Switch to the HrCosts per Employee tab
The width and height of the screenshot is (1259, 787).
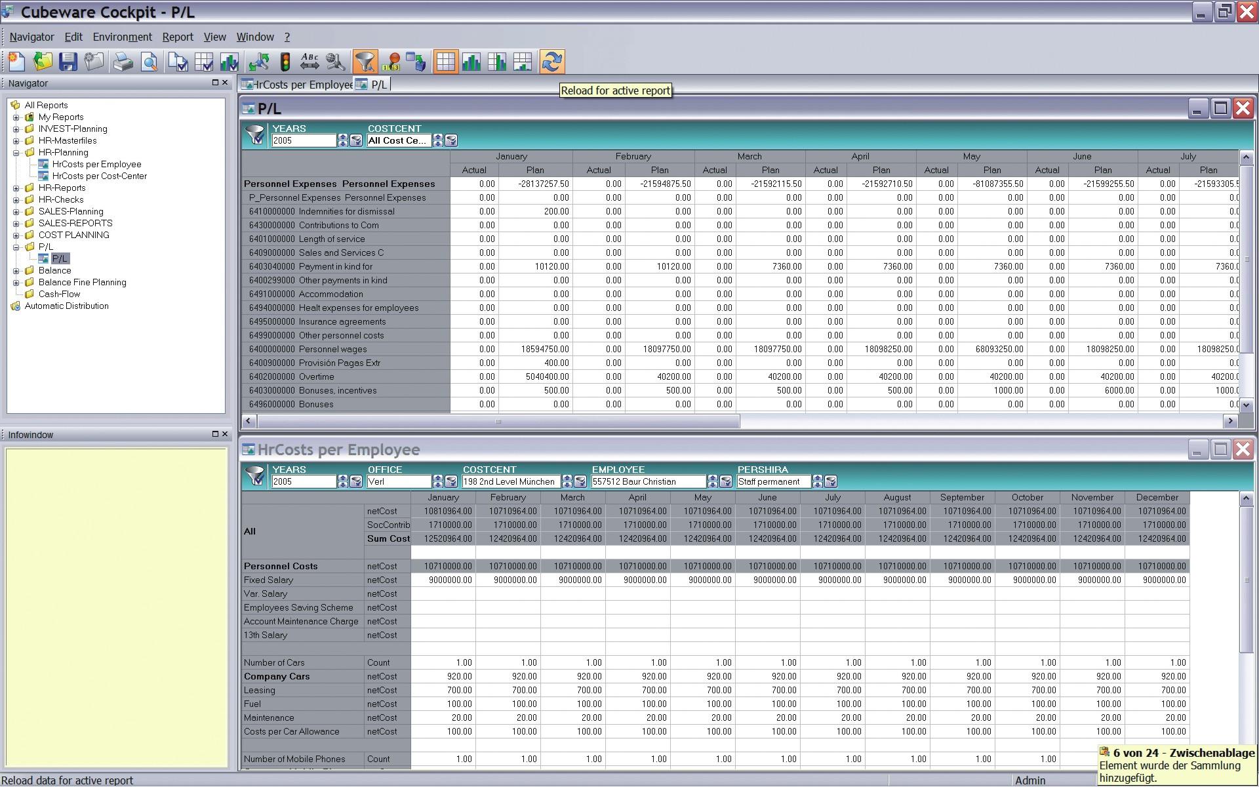click(297, 85)
